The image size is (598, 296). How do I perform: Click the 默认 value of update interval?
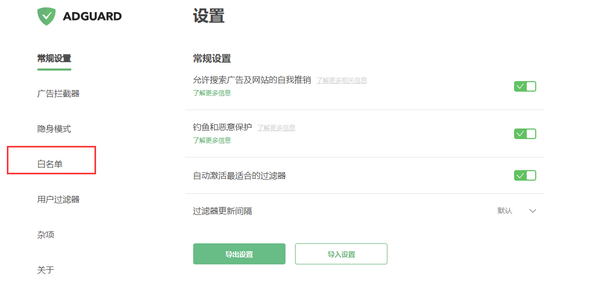tap(505, 211)
